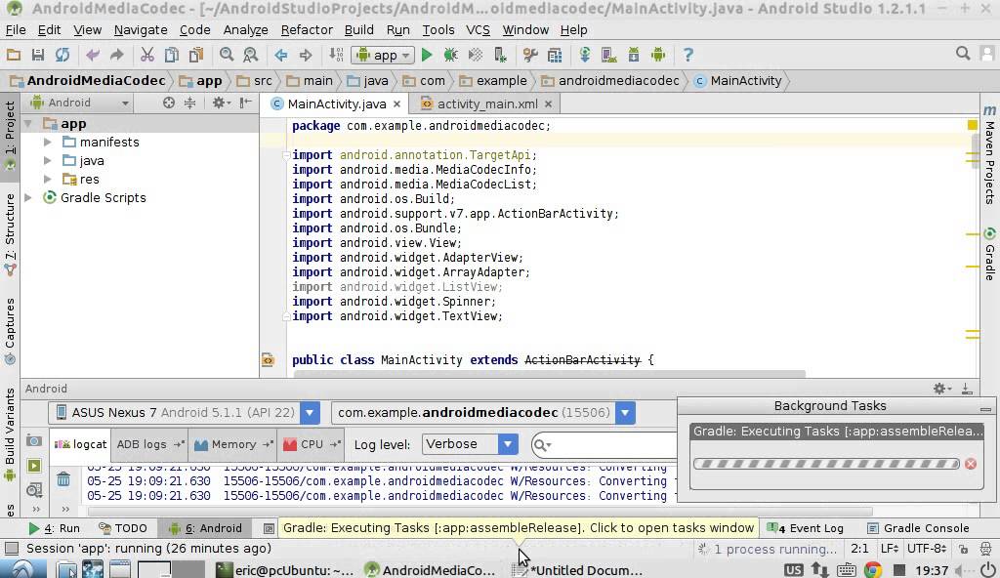Expand the res folder
The height and width of the screenshot is (578, 1000).
tap(48, 179)
